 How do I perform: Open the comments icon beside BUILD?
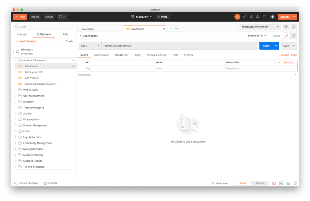point(293,36)
